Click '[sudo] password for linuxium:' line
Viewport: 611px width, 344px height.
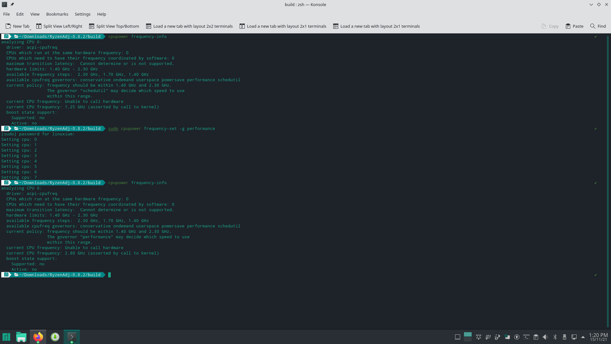coord(38,134)
